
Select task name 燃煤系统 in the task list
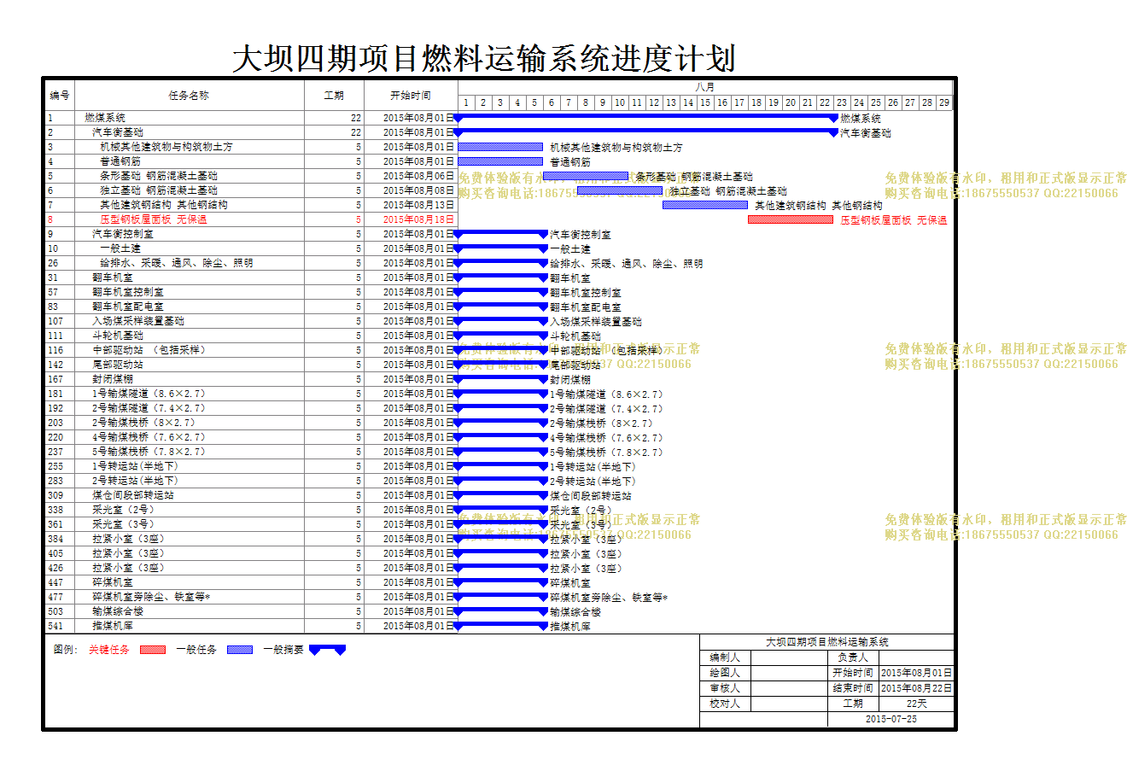coord(105,118)
